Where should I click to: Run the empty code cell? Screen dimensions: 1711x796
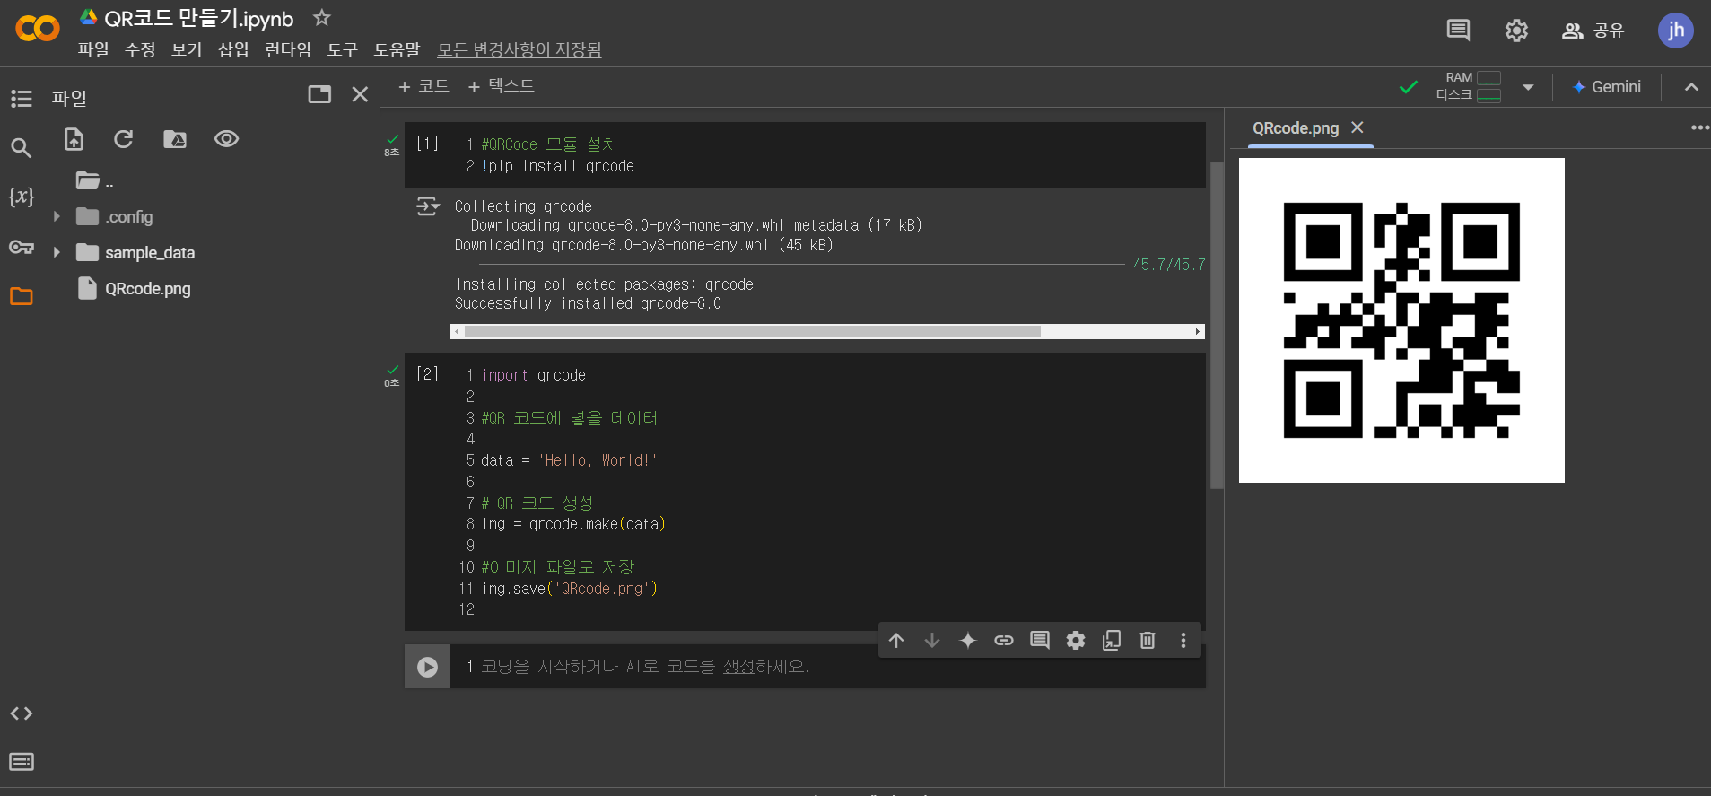(428, 667)
